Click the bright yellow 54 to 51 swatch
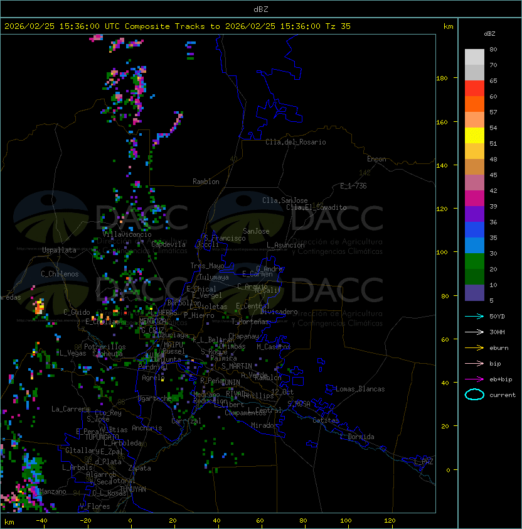This screenshot has width=522, height=529. point(474,136)
